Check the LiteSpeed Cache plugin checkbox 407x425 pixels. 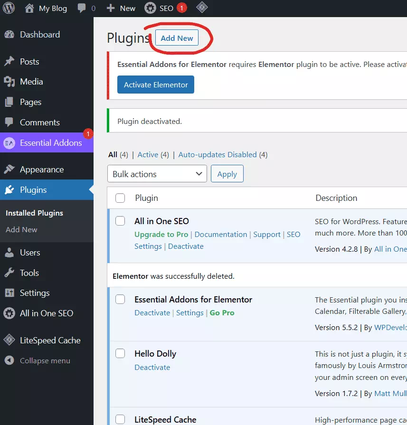[x=120, y=419]
